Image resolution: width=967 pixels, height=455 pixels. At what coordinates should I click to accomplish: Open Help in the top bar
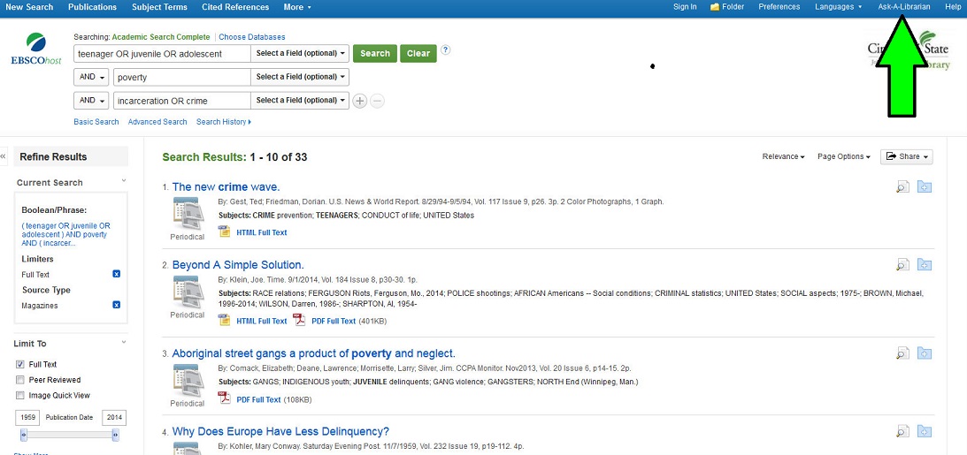953,7
